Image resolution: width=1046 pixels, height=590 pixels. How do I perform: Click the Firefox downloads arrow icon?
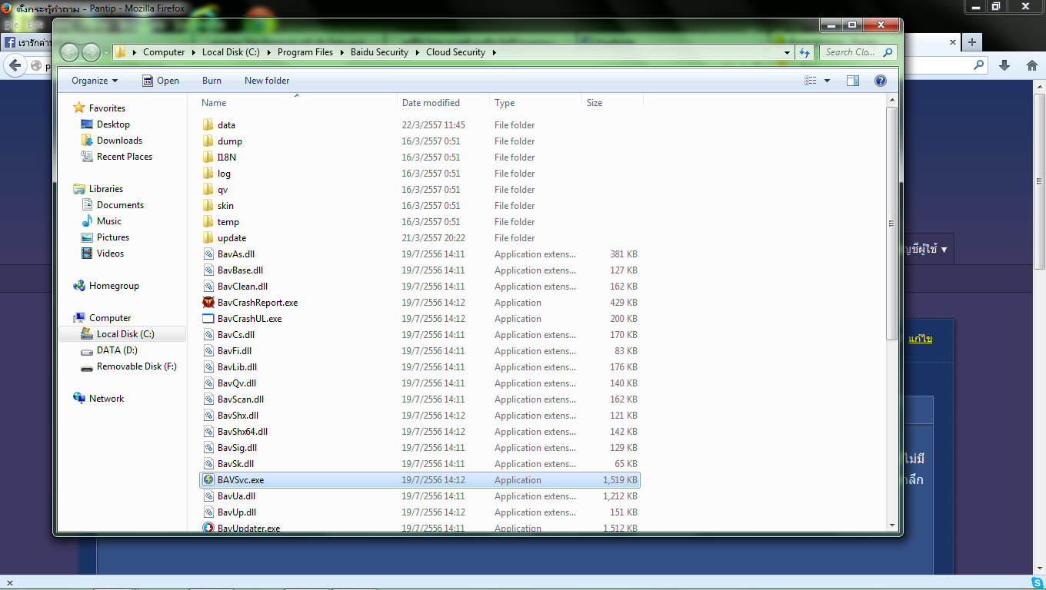pyautogui.click(x=1004, y=66)
